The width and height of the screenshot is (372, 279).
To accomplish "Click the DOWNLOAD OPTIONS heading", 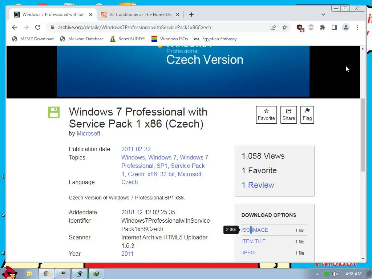I will (269, 215).
